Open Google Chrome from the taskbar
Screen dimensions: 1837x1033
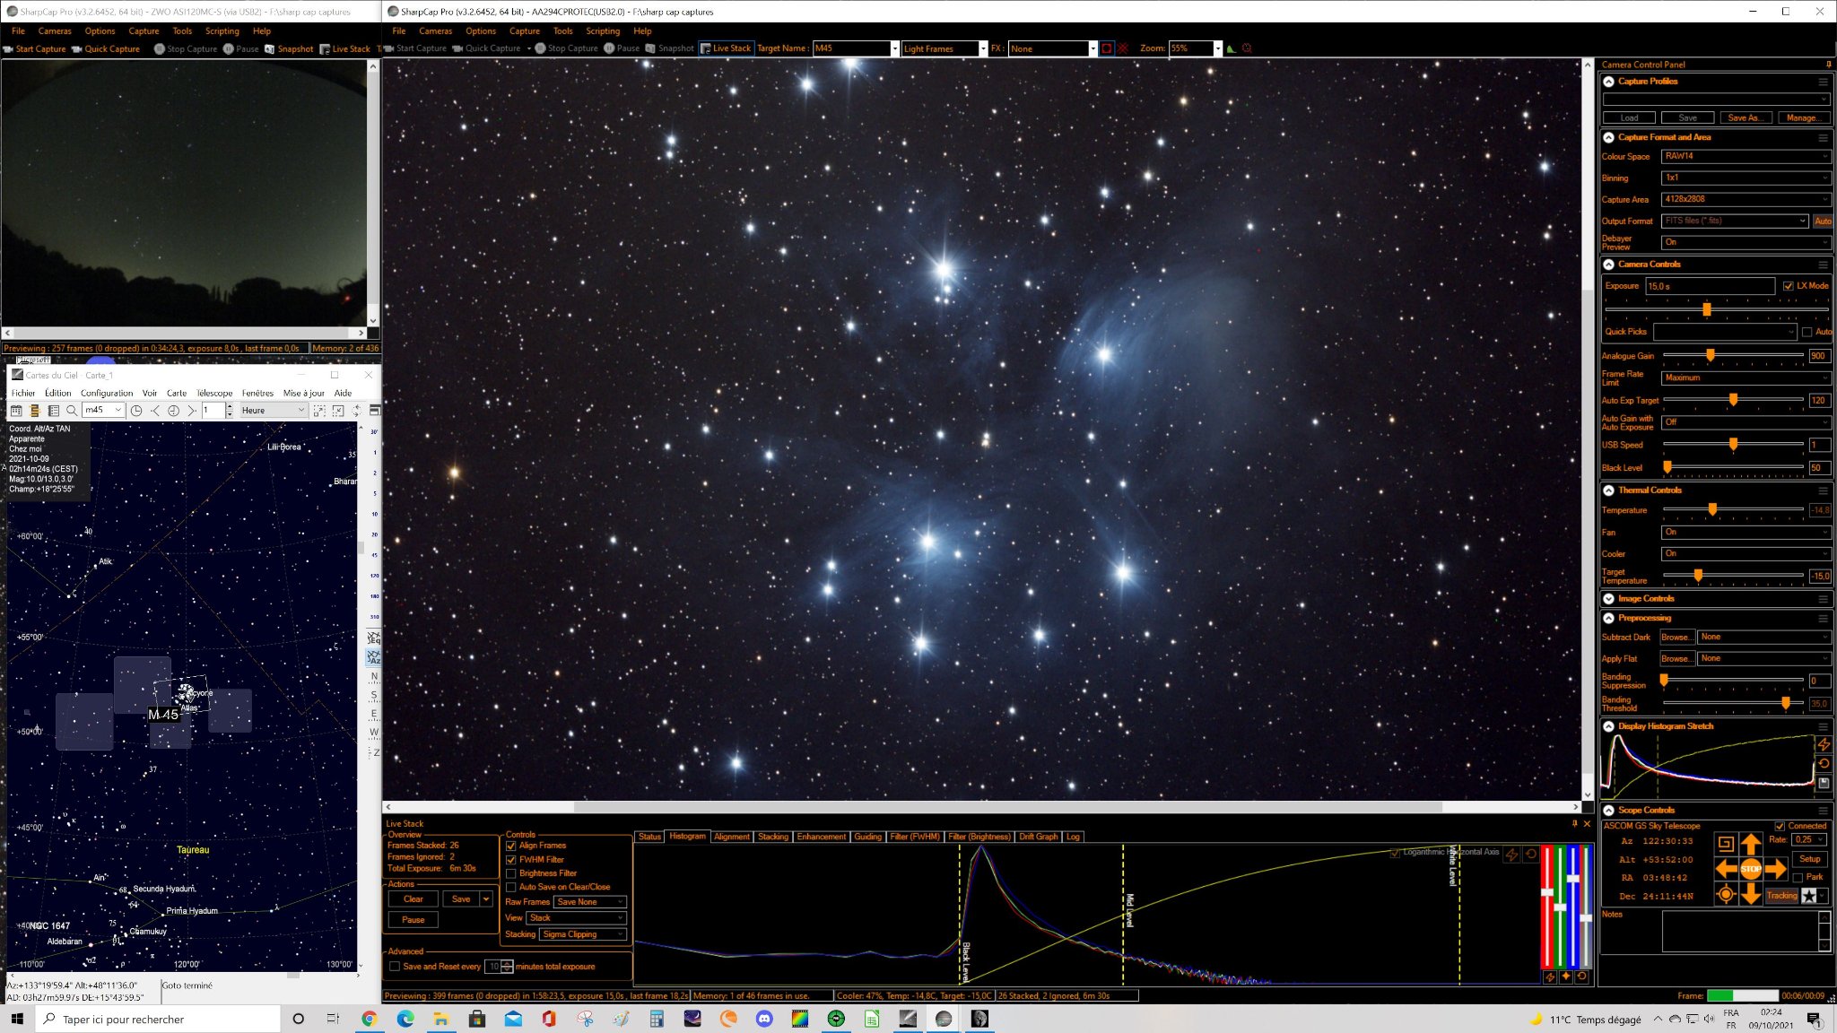point(369,1019)
